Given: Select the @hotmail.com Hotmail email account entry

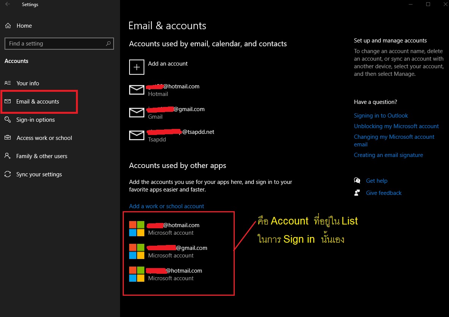Looking at the screenshot, I should click(164, 90).
